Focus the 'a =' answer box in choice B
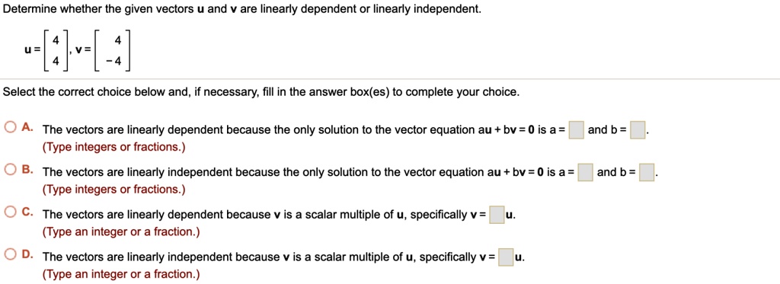The width and height of the screenshot is (780, 284). pos(586,173)
